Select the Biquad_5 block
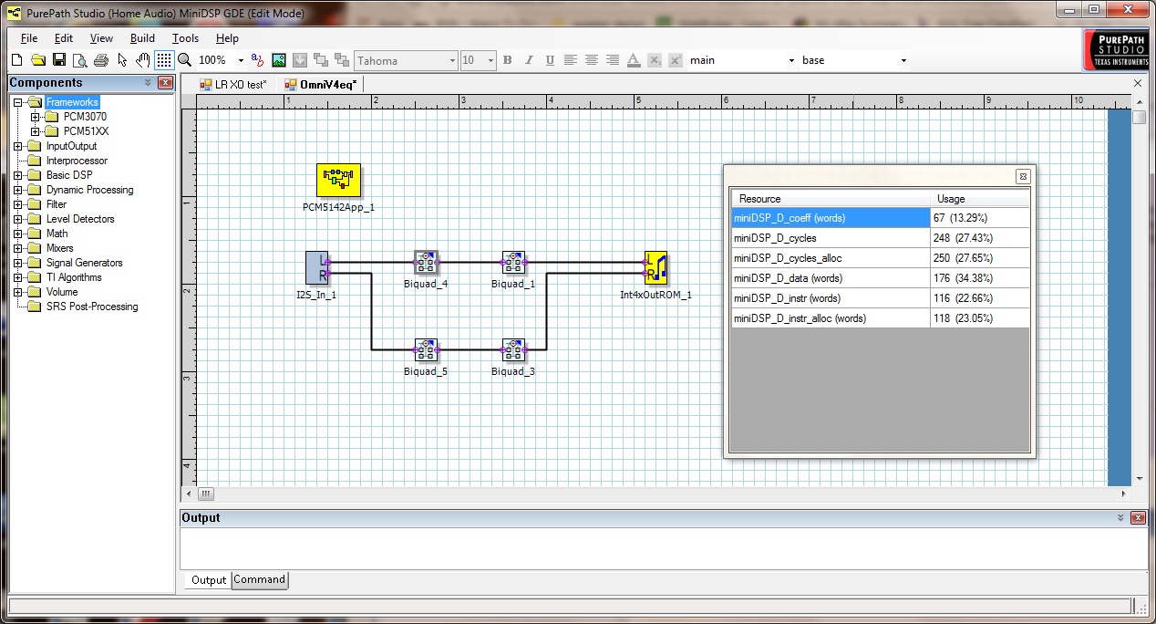1156x624 pixels. coord(426,350)
